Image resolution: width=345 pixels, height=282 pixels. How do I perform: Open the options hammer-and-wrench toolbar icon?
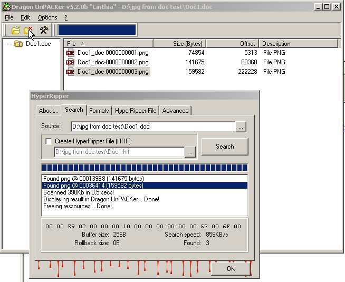(x=44, y=30)
